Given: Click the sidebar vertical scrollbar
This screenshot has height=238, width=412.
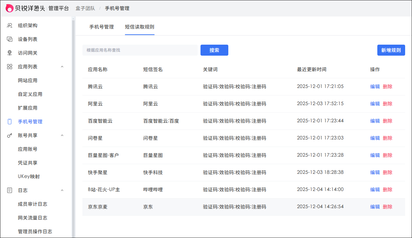Looking at the screenshot, I should pos(73,127).
